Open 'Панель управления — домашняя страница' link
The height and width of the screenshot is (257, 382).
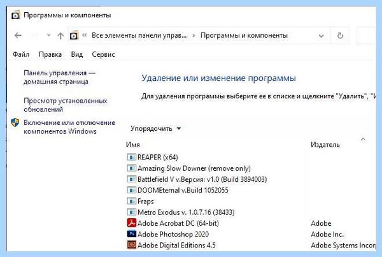click(59, 77)
